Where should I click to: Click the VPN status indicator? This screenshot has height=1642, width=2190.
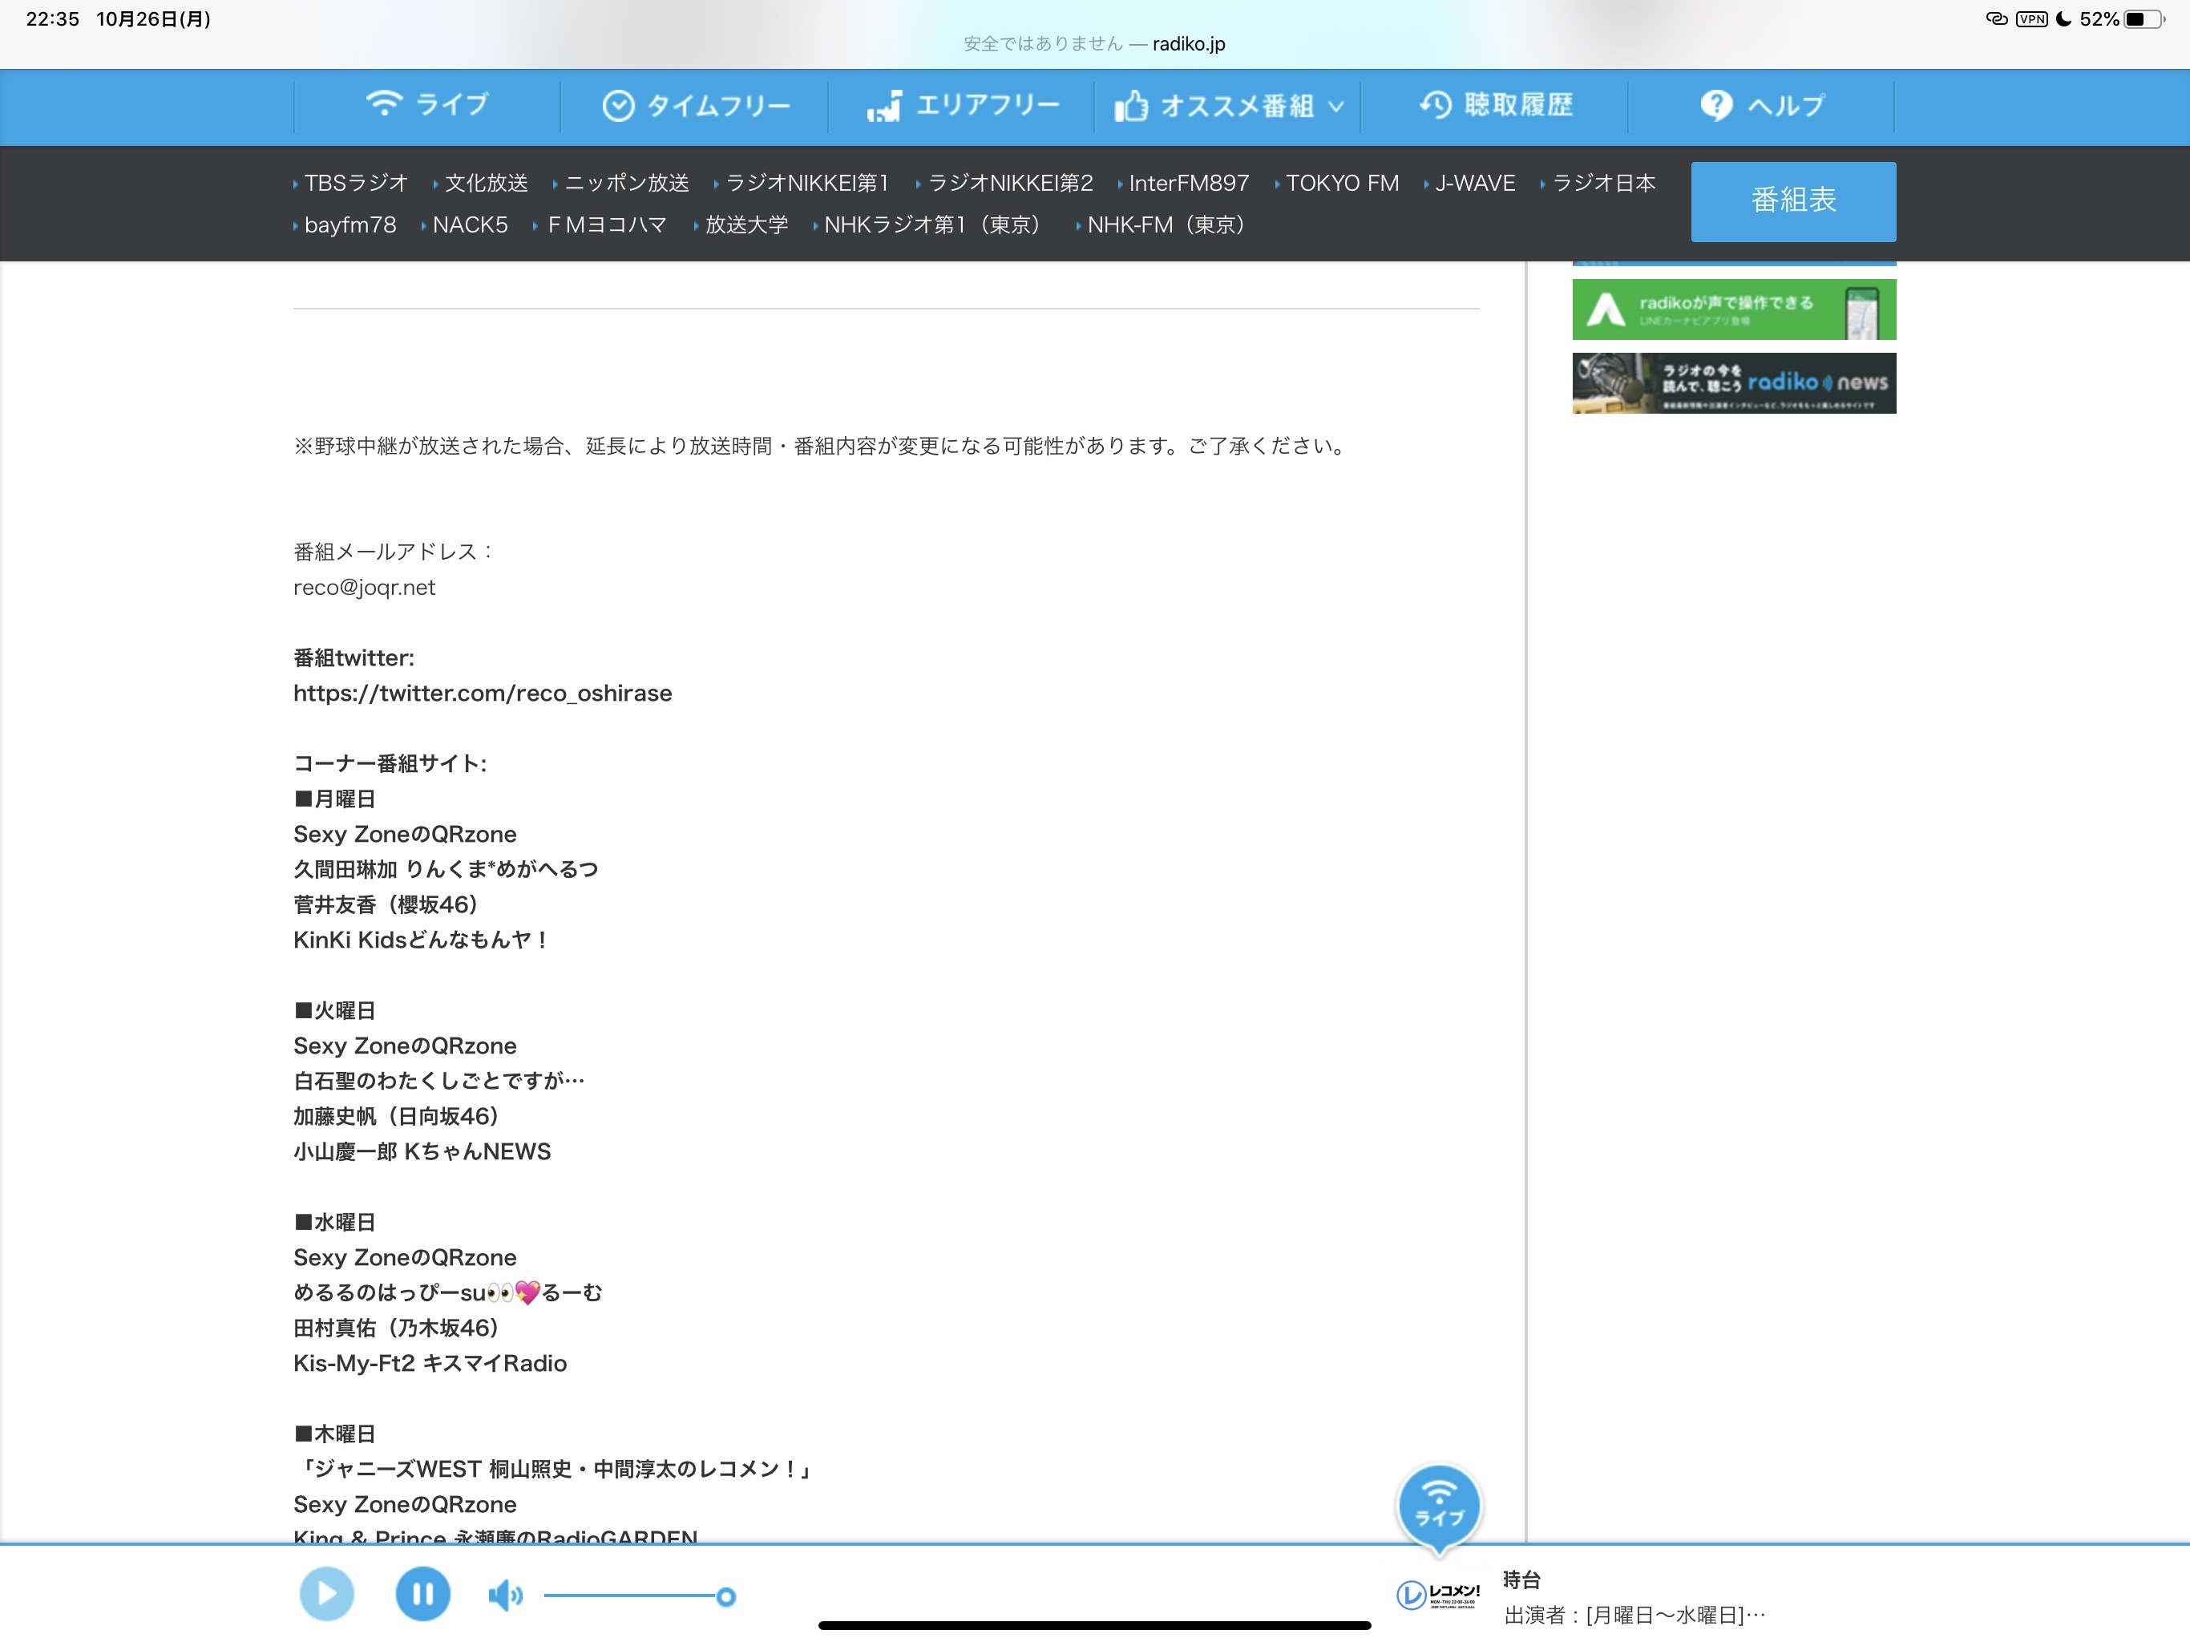click(2031, 18)
